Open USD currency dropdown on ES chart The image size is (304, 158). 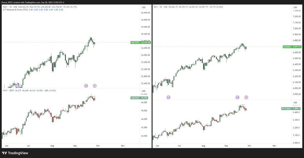tap(295, 7)
